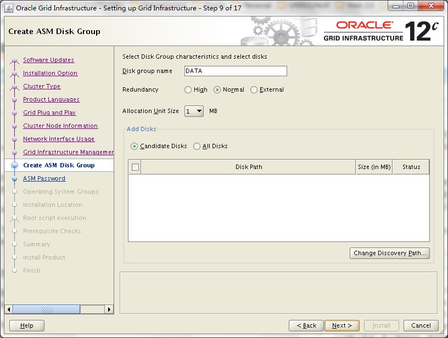Maximize the installer window
This screenshot has width=448, height=338.
pos(411,6)
